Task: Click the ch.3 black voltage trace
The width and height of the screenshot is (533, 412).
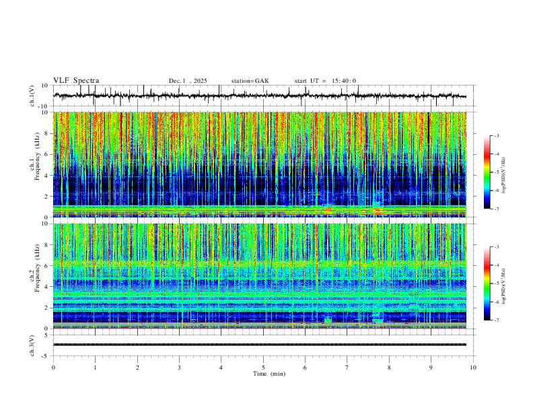Action: pyautogui.click(x=259, y=345)
